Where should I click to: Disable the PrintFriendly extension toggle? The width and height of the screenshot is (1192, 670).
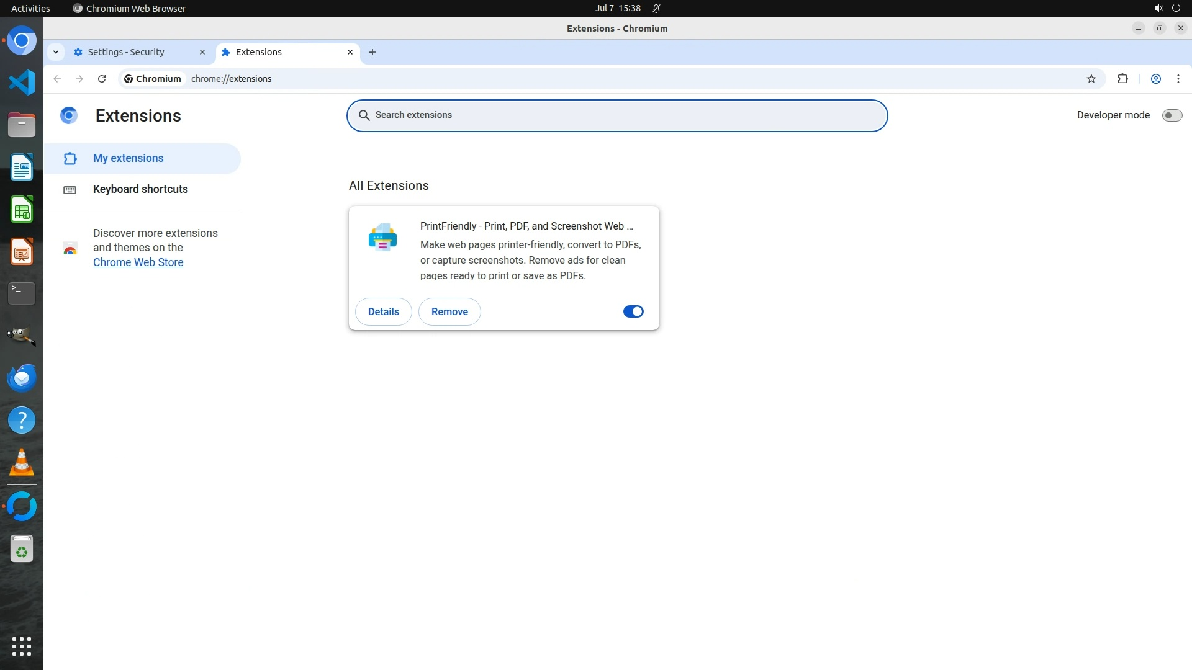pos(633,311)
